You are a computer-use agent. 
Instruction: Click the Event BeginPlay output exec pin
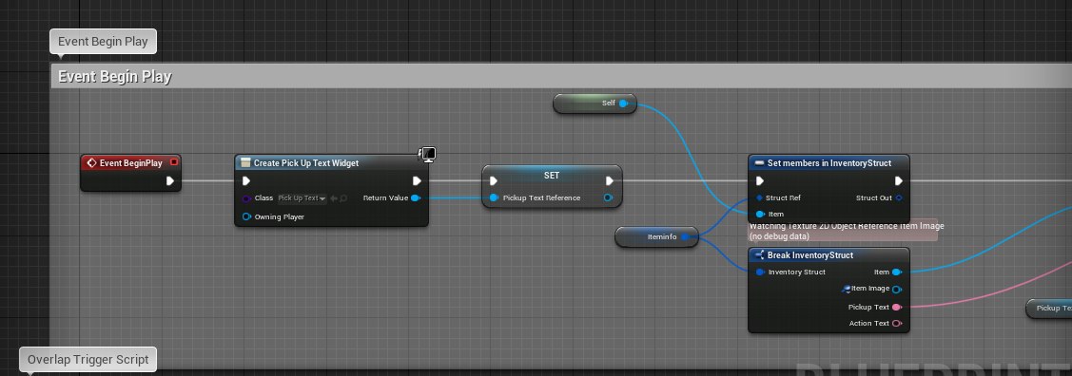pyautogui.click(x=170, y=180)
